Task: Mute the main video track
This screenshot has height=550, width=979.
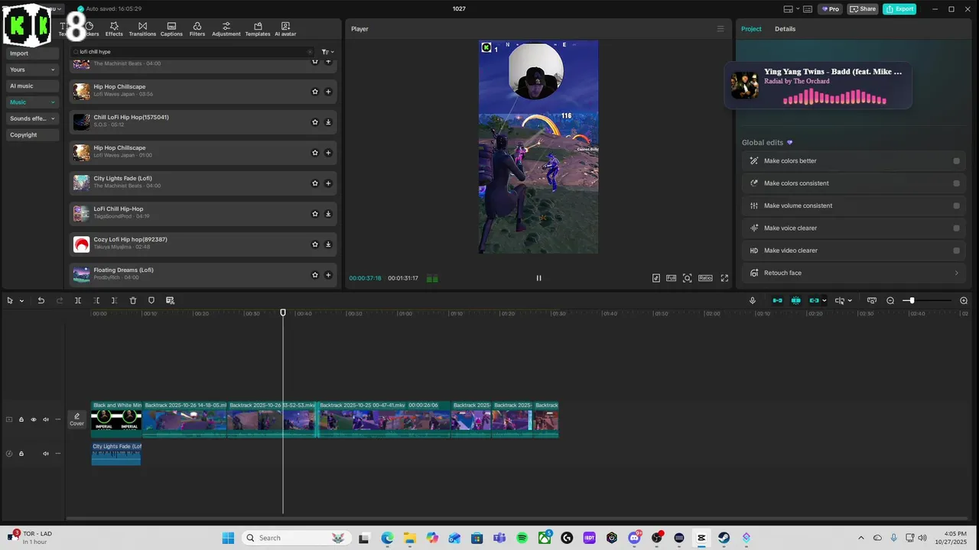Action: click(45, 419)
